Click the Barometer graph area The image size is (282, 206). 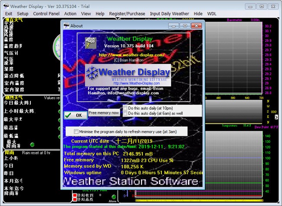(x=233, y=58)
